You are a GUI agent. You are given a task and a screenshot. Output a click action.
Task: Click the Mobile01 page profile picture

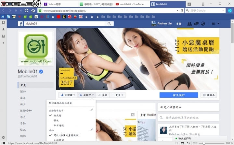36,48
